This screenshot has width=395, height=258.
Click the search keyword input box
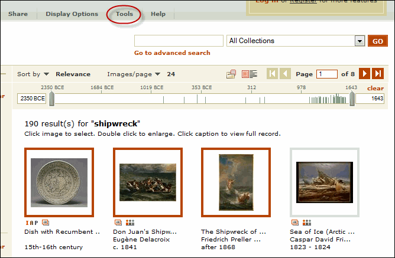[x=179, y=41]
